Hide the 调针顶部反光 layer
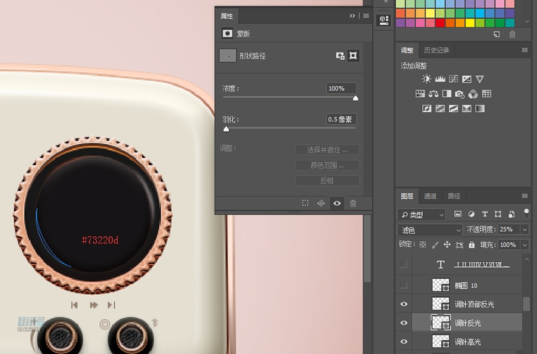Screen dimensions: 537x354 pyautogui.click(x=404, y=304)
